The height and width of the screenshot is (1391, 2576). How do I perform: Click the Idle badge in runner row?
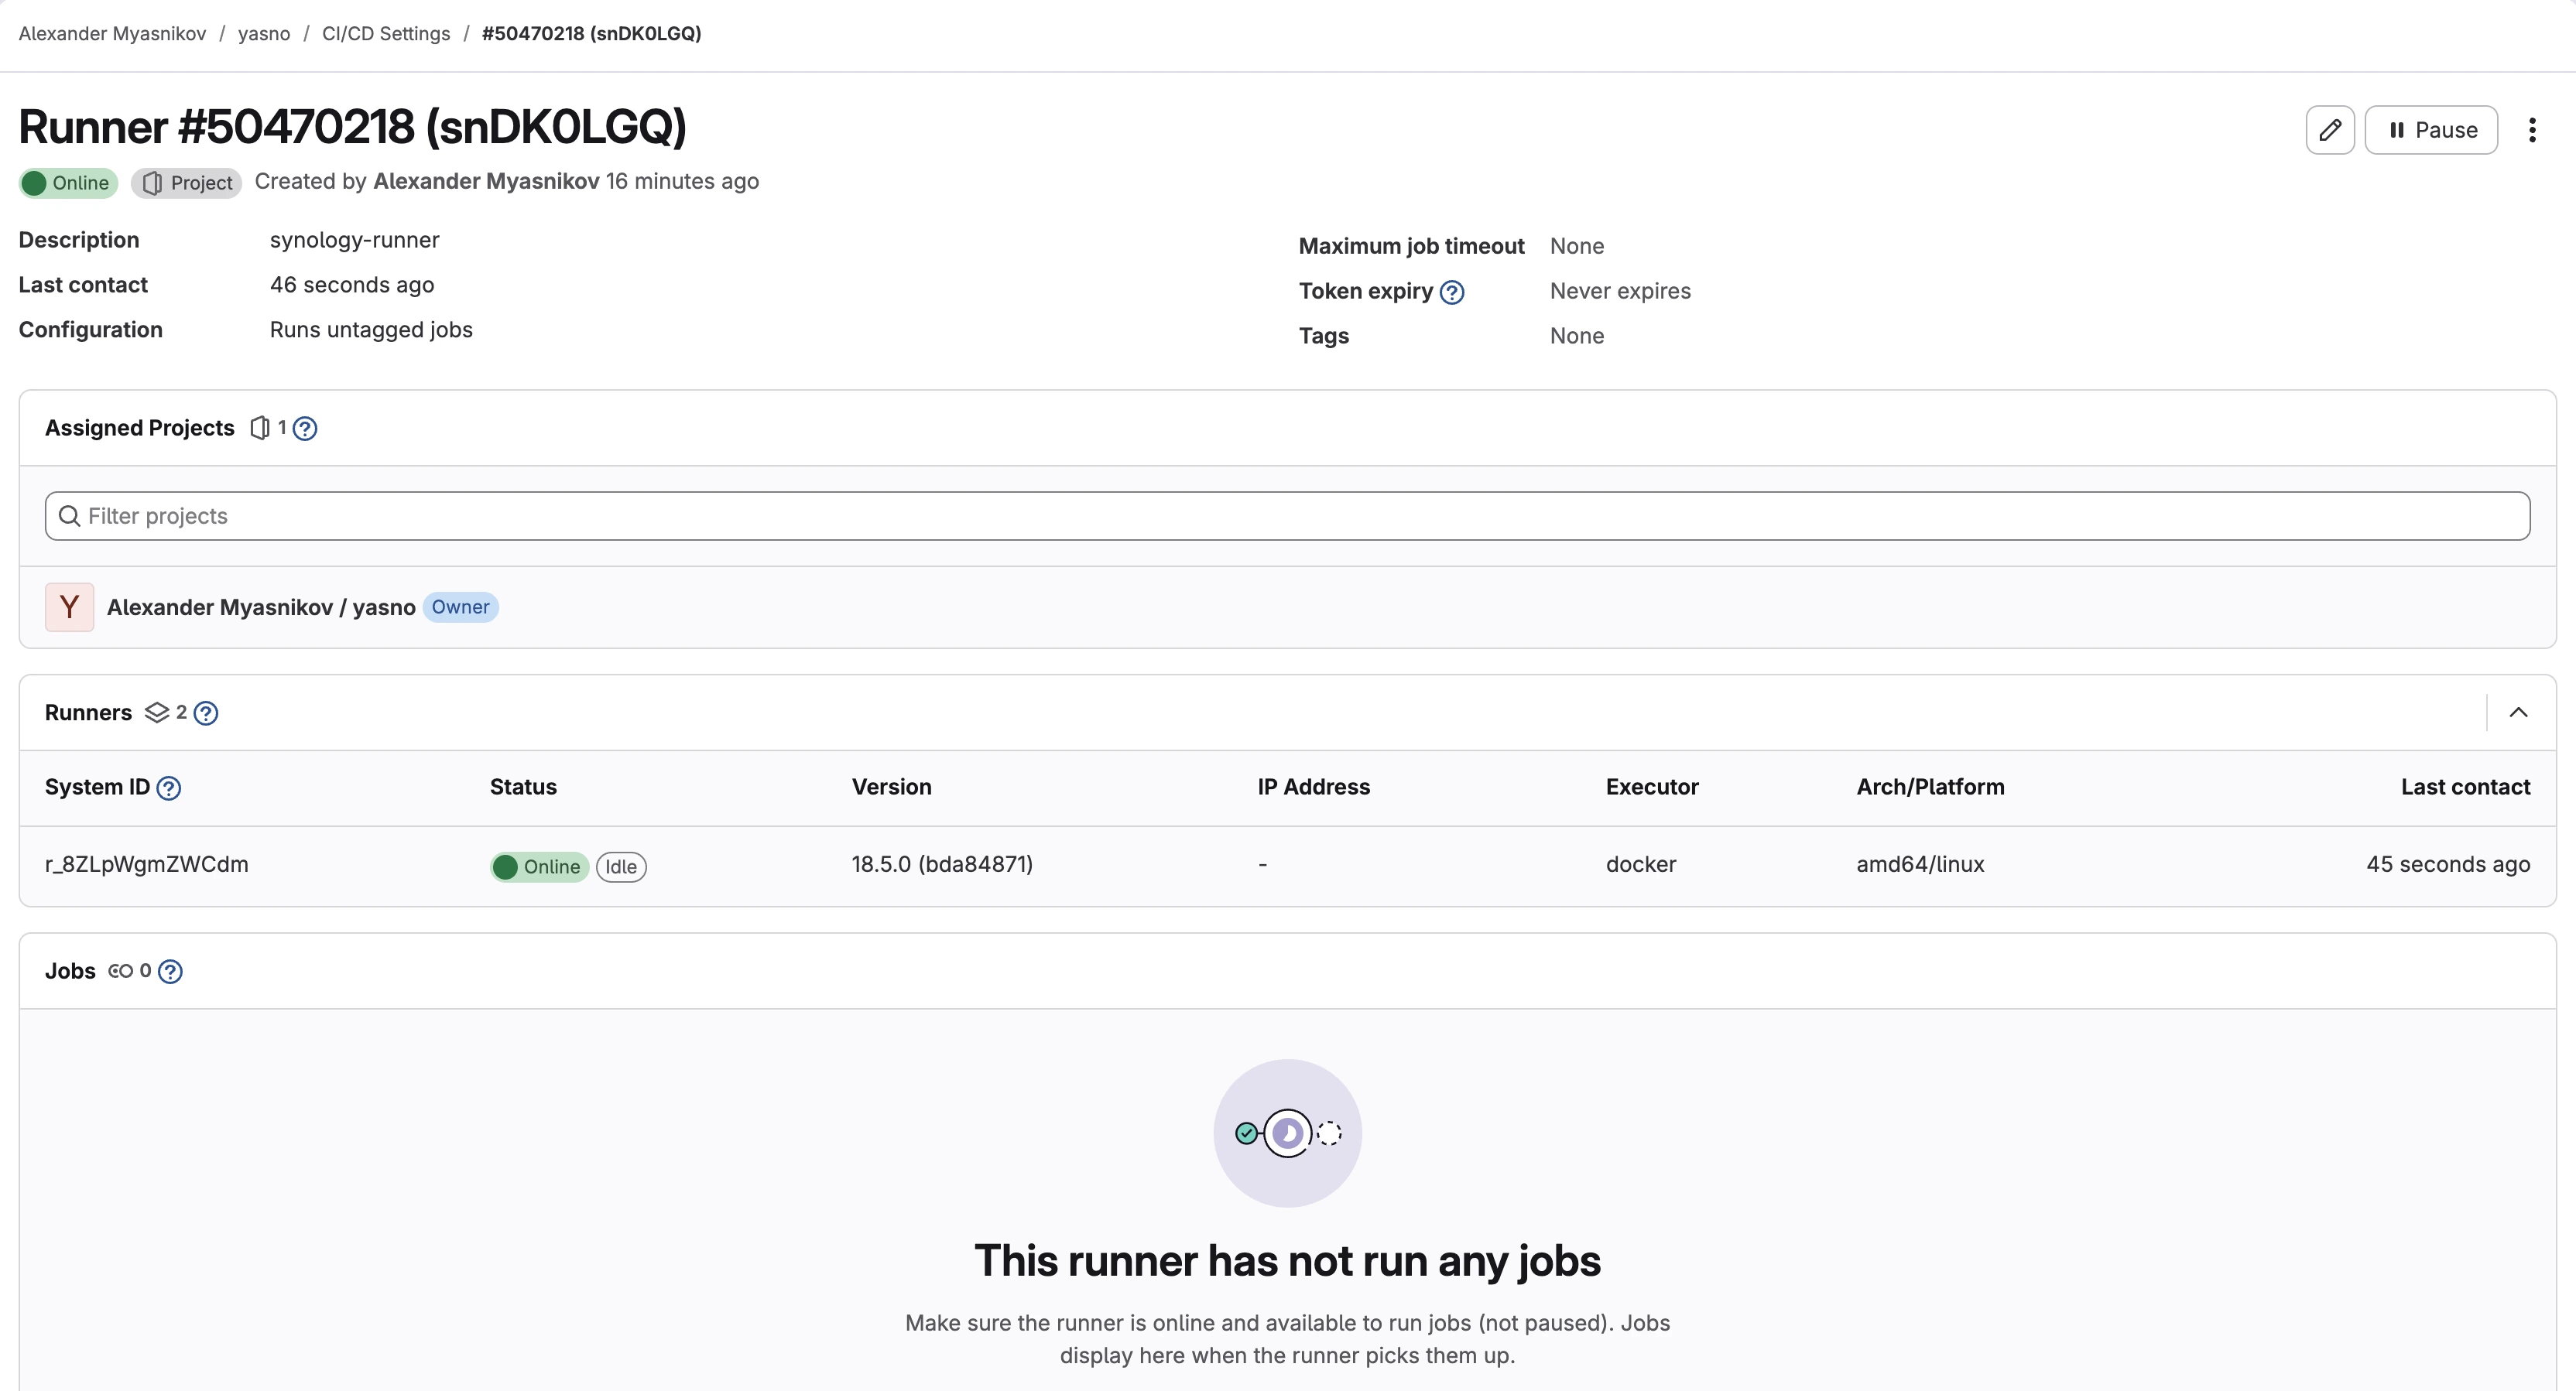click(x=621, y=867)
